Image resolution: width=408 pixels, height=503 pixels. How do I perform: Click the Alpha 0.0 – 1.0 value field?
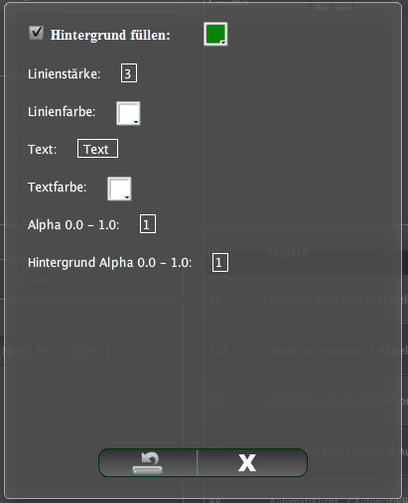[148, 224]
